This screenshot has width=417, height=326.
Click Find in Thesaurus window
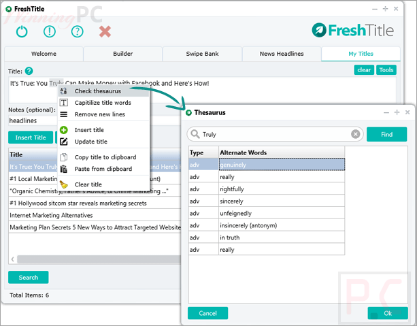click(x=386, y=134)
